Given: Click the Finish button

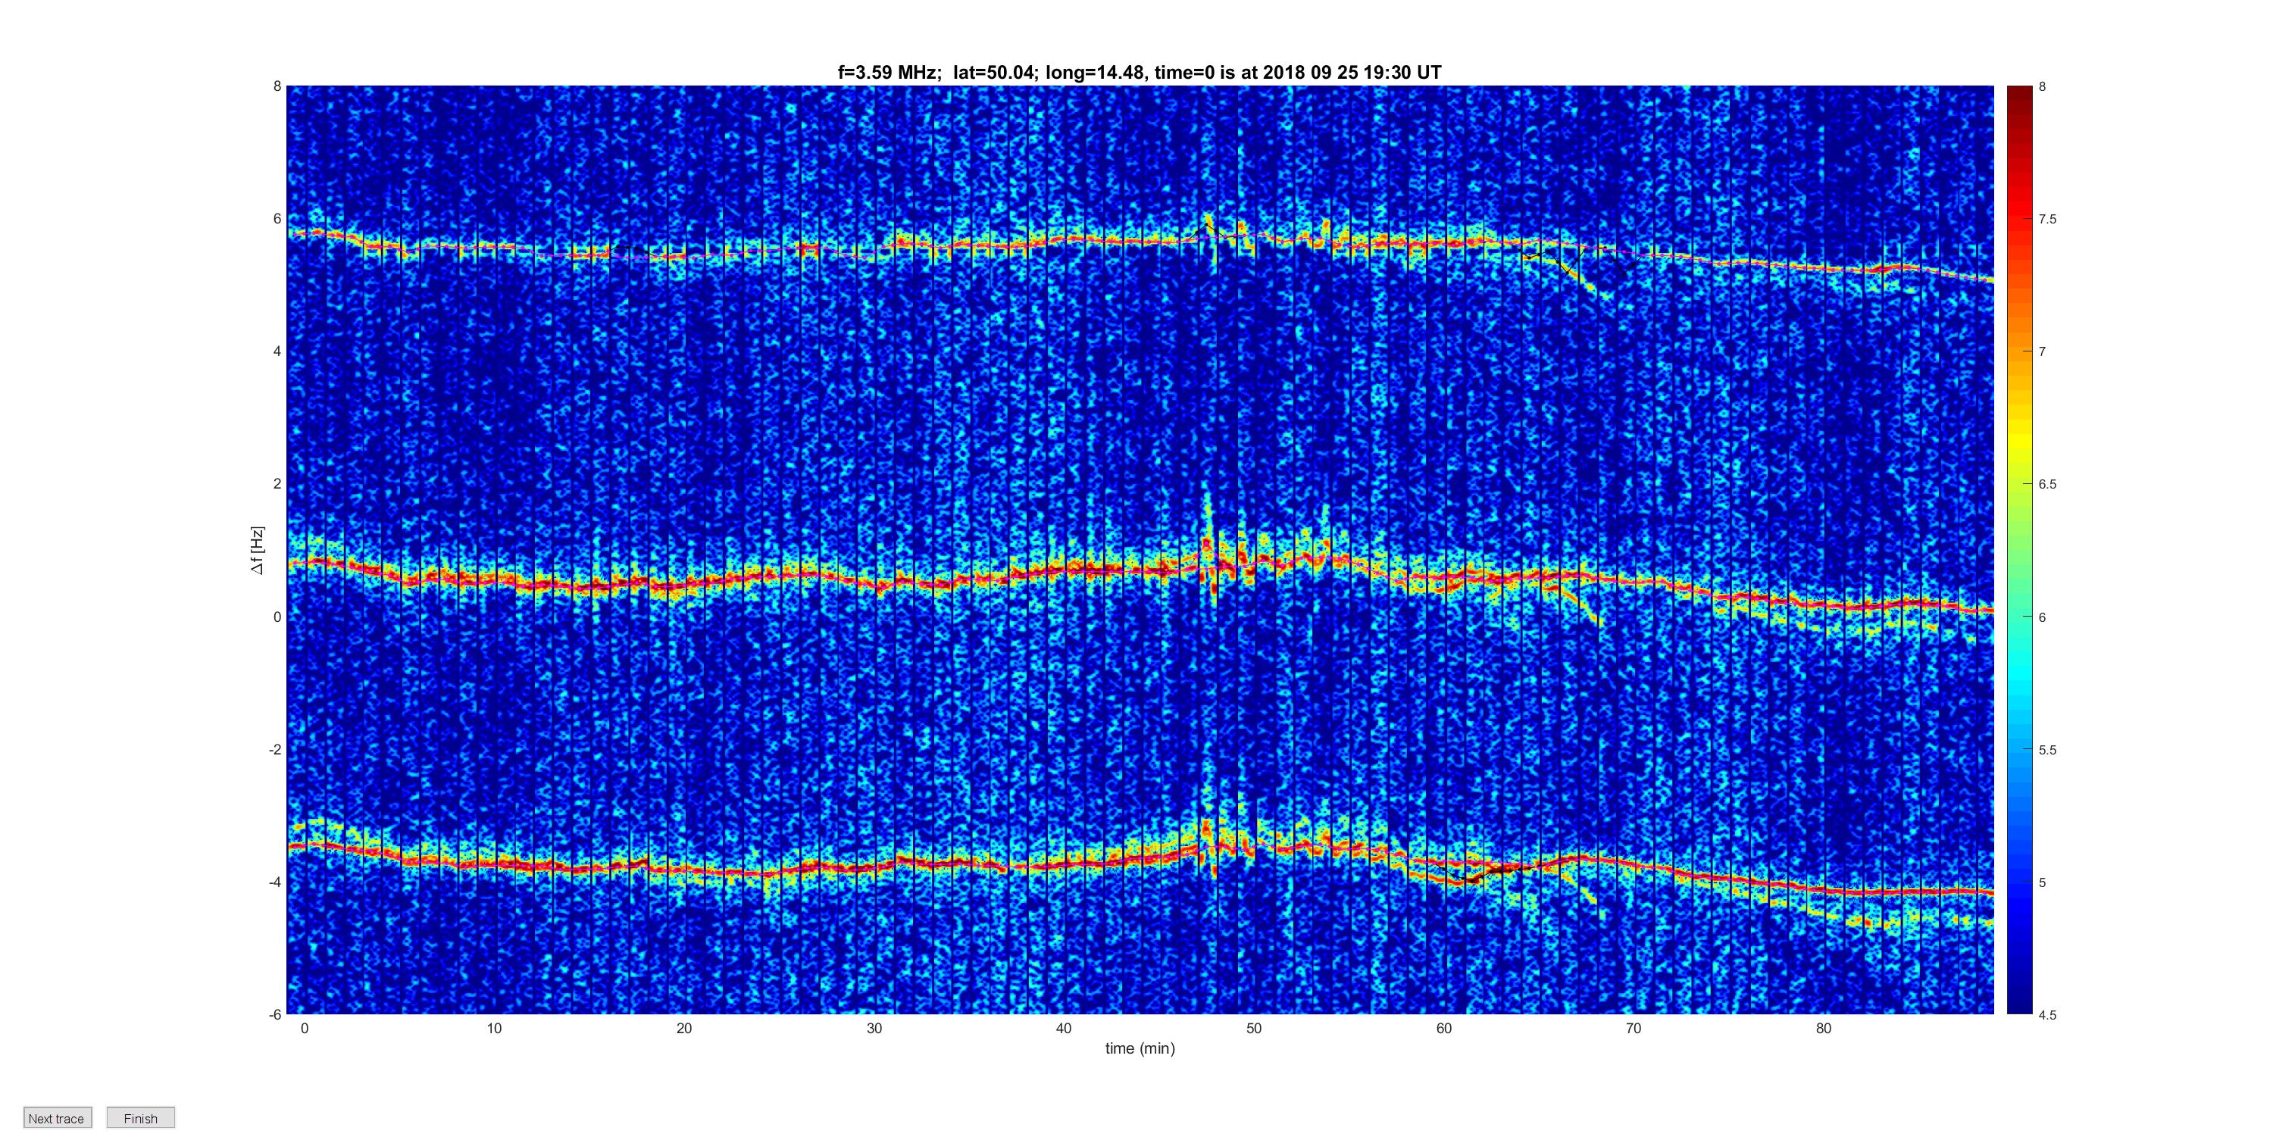Looking at the screenshot, I should pos(140,1118).
